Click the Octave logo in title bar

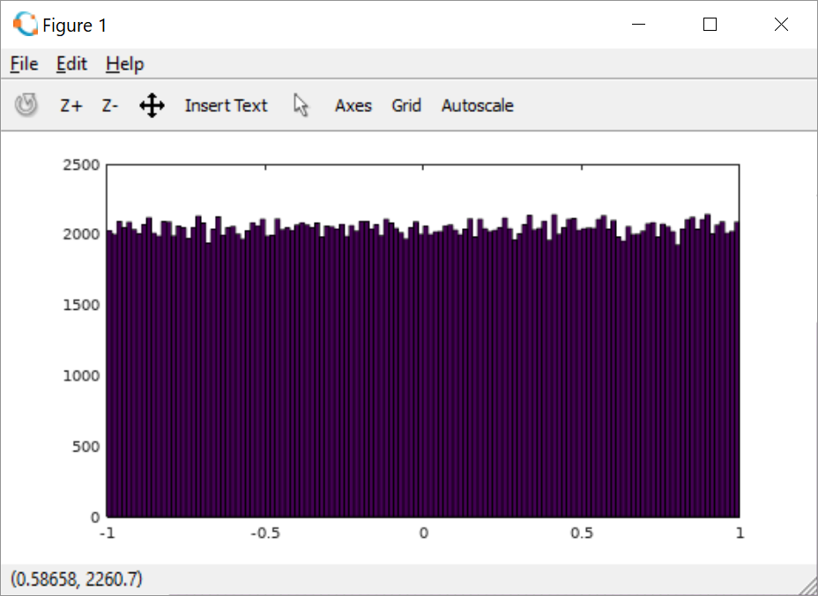(x=26, y=26)
